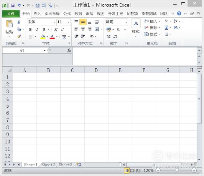
Task: Click the Save icon in quick access toolbar
Action: pyautogui.click(x=13, y=6)
